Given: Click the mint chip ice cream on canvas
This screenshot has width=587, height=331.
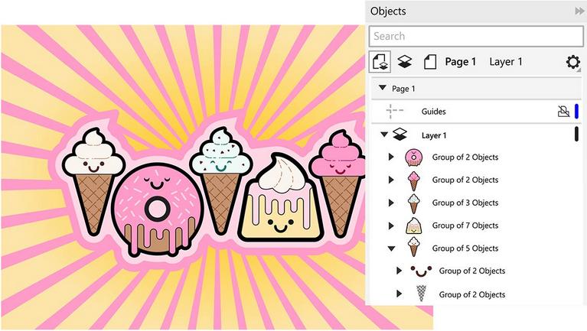Looking at the screenshot, I should coord(221,180).
